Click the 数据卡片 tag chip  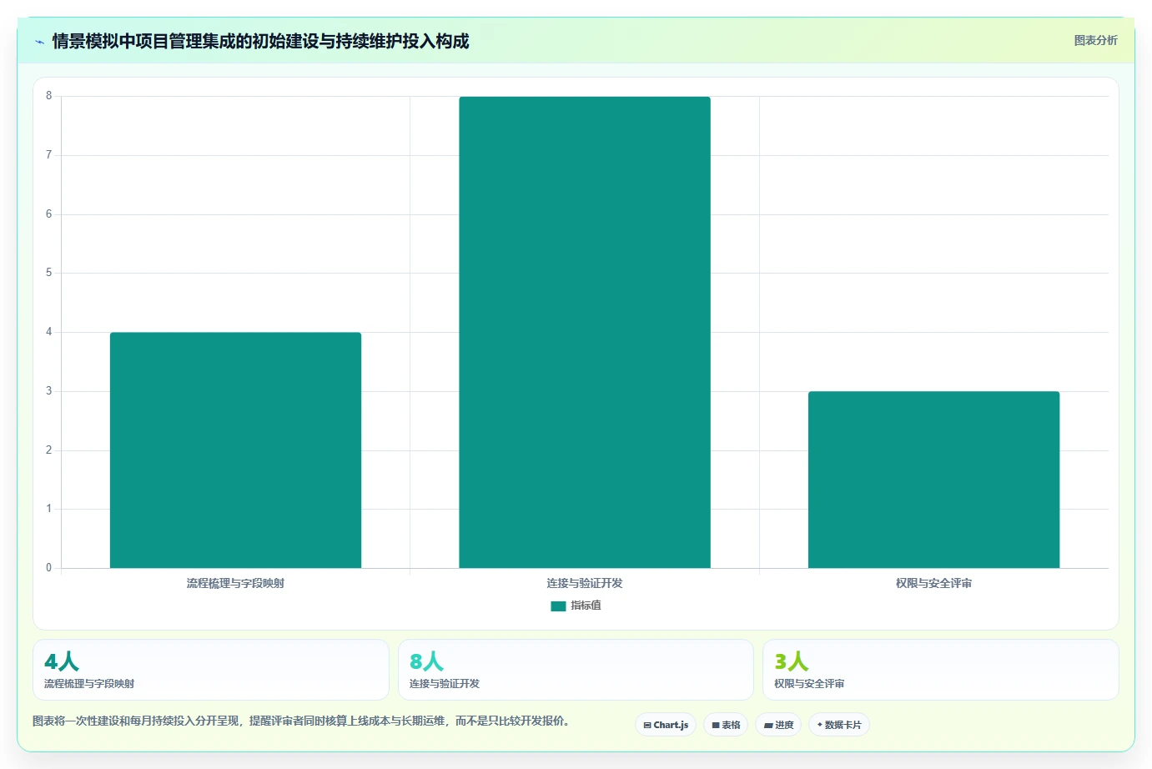(839, 725)
